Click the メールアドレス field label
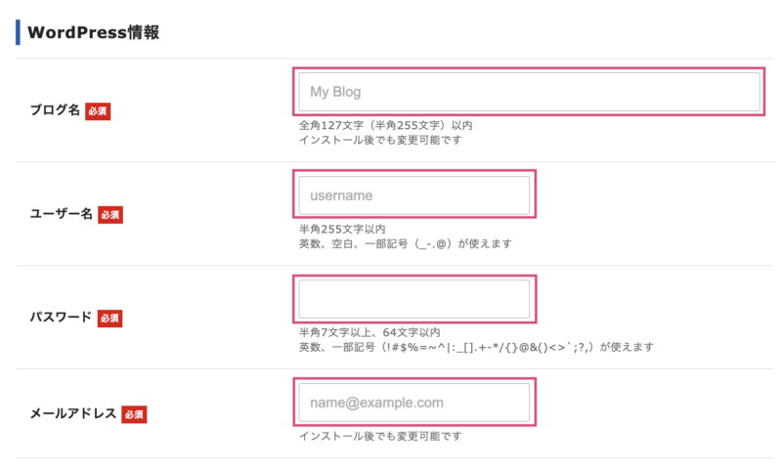The width and height of the screenshot is (782, 468). 73,414
